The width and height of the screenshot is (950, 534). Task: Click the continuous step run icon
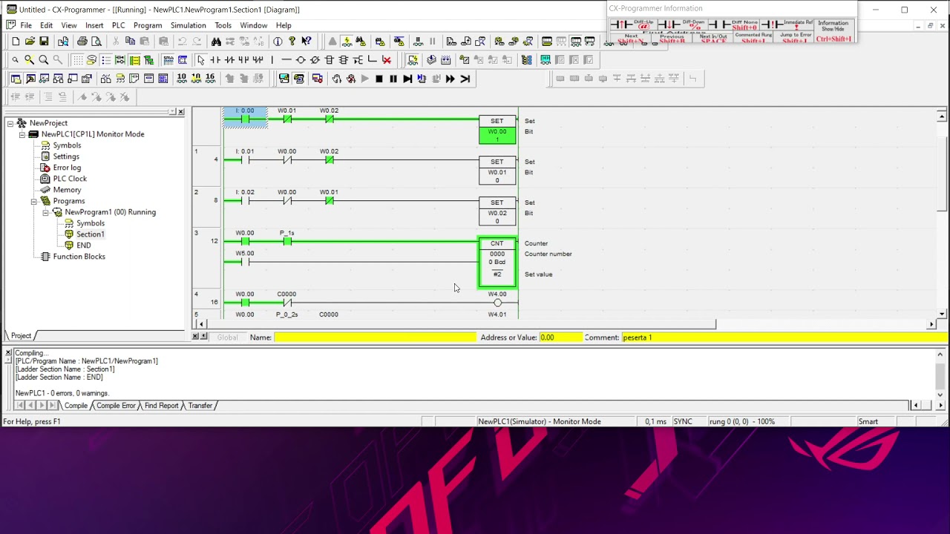point(451,79)
